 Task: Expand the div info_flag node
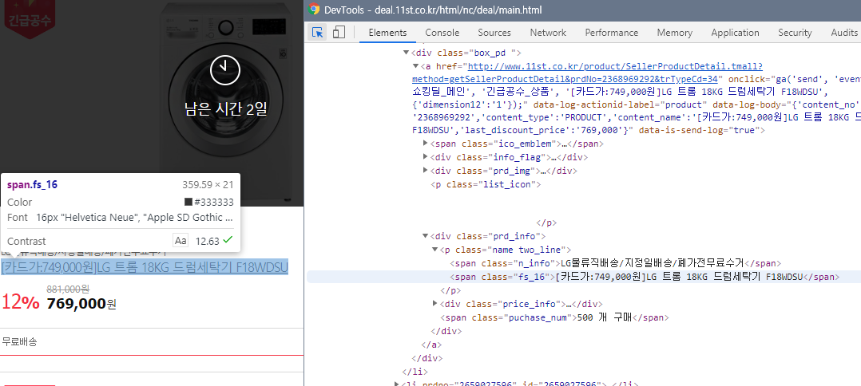tap(426, 157)
